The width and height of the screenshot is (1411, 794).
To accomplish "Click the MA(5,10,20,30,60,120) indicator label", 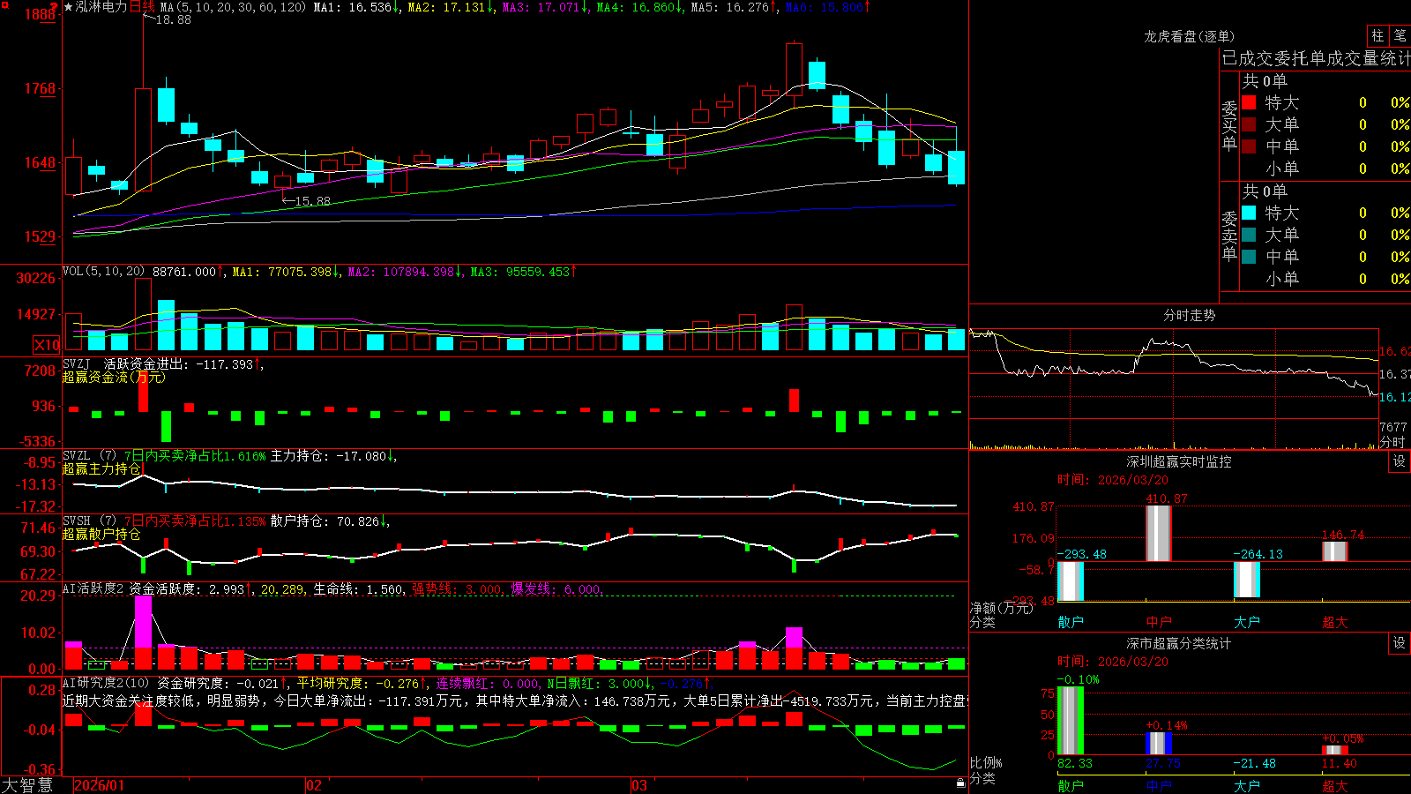I will click(x=233, y=7).
